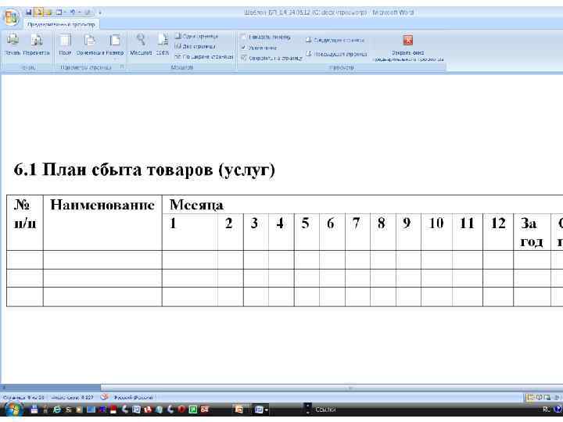
Task: Click status bar page indicator Страница 9 из 26
Action: point(23,397)
